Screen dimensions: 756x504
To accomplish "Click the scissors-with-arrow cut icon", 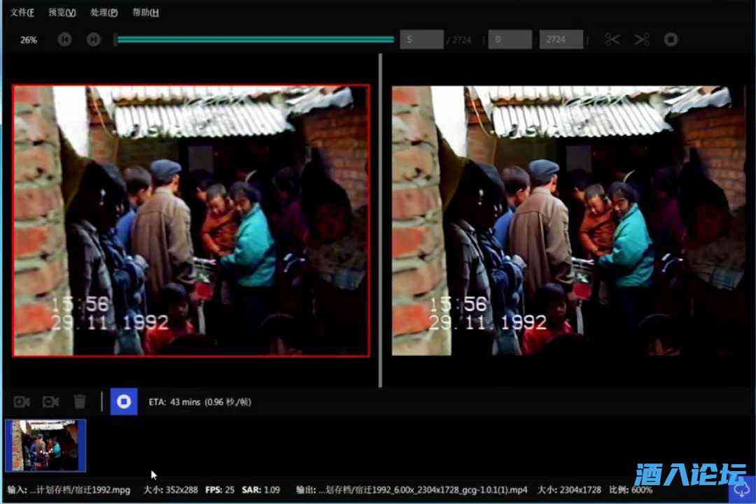I will pos(642,40).
